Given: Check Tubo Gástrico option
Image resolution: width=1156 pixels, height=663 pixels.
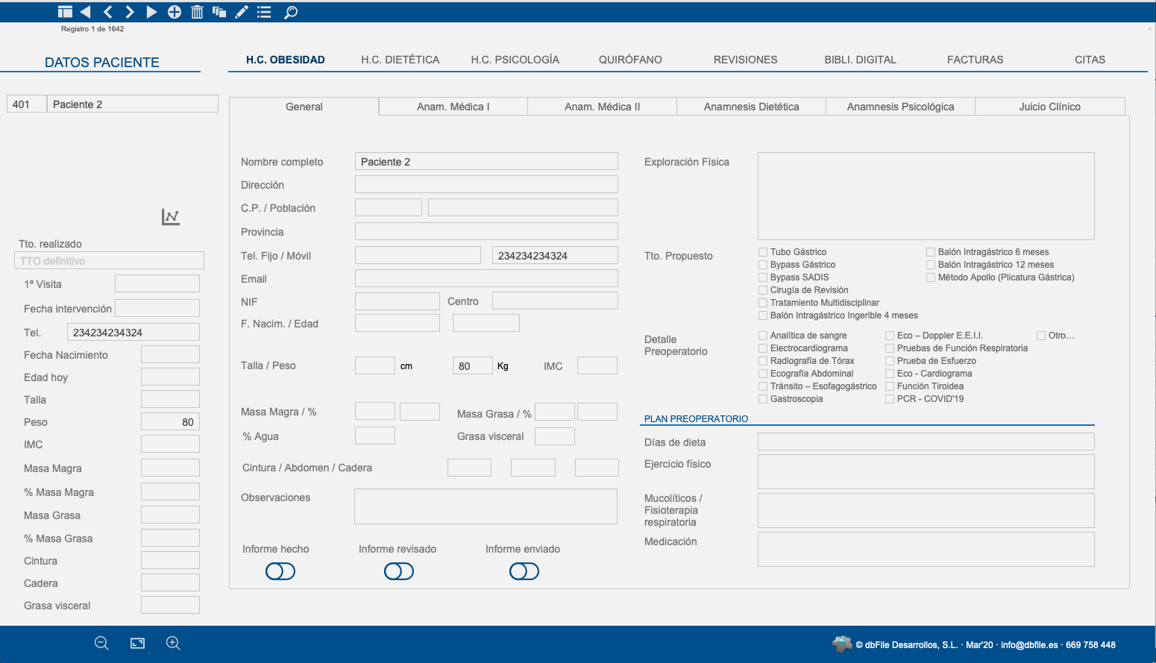Looking at the screenshot, I should click(x=763, y=252).
